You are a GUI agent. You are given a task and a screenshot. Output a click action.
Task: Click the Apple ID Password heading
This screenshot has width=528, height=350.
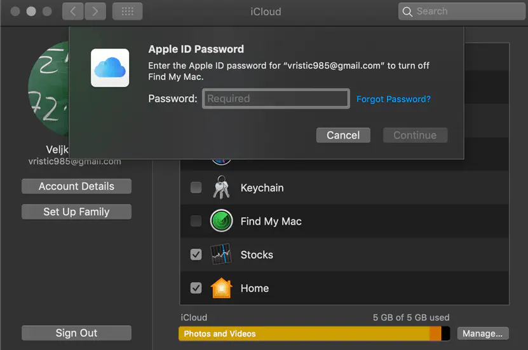pos(196,49)
